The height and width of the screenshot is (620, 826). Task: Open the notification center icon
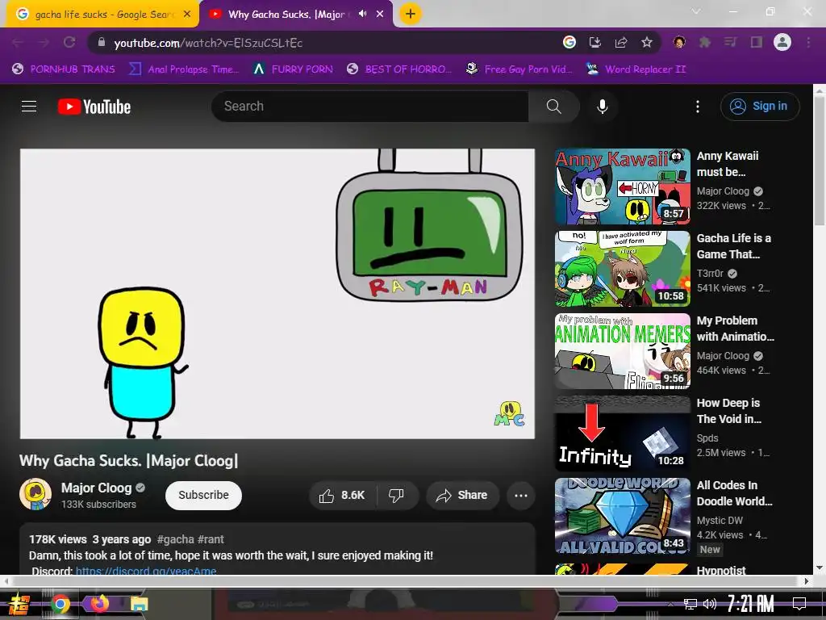(799, 603)
